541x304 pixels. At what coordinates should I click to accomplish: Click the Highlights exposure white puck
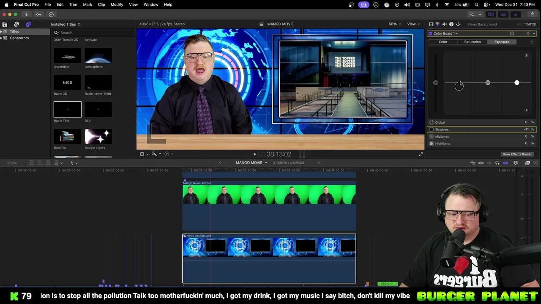[x=516, y=83]
